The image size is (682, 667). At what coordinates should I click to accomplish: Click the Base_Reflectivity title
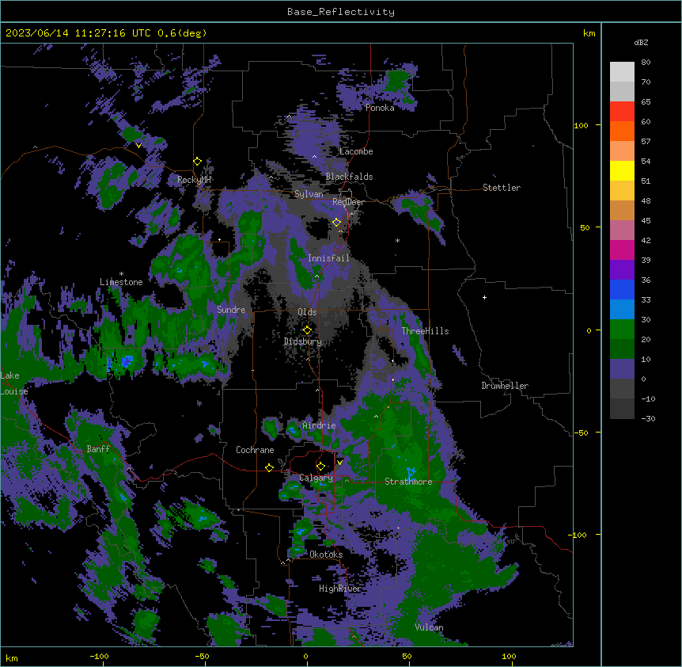tap(341, 12)
